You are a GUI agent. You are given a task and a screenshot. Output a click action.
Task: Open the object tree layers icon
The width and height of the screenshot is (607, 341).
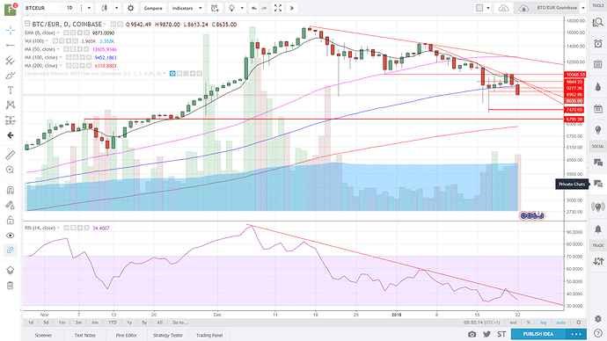(11, 270)
